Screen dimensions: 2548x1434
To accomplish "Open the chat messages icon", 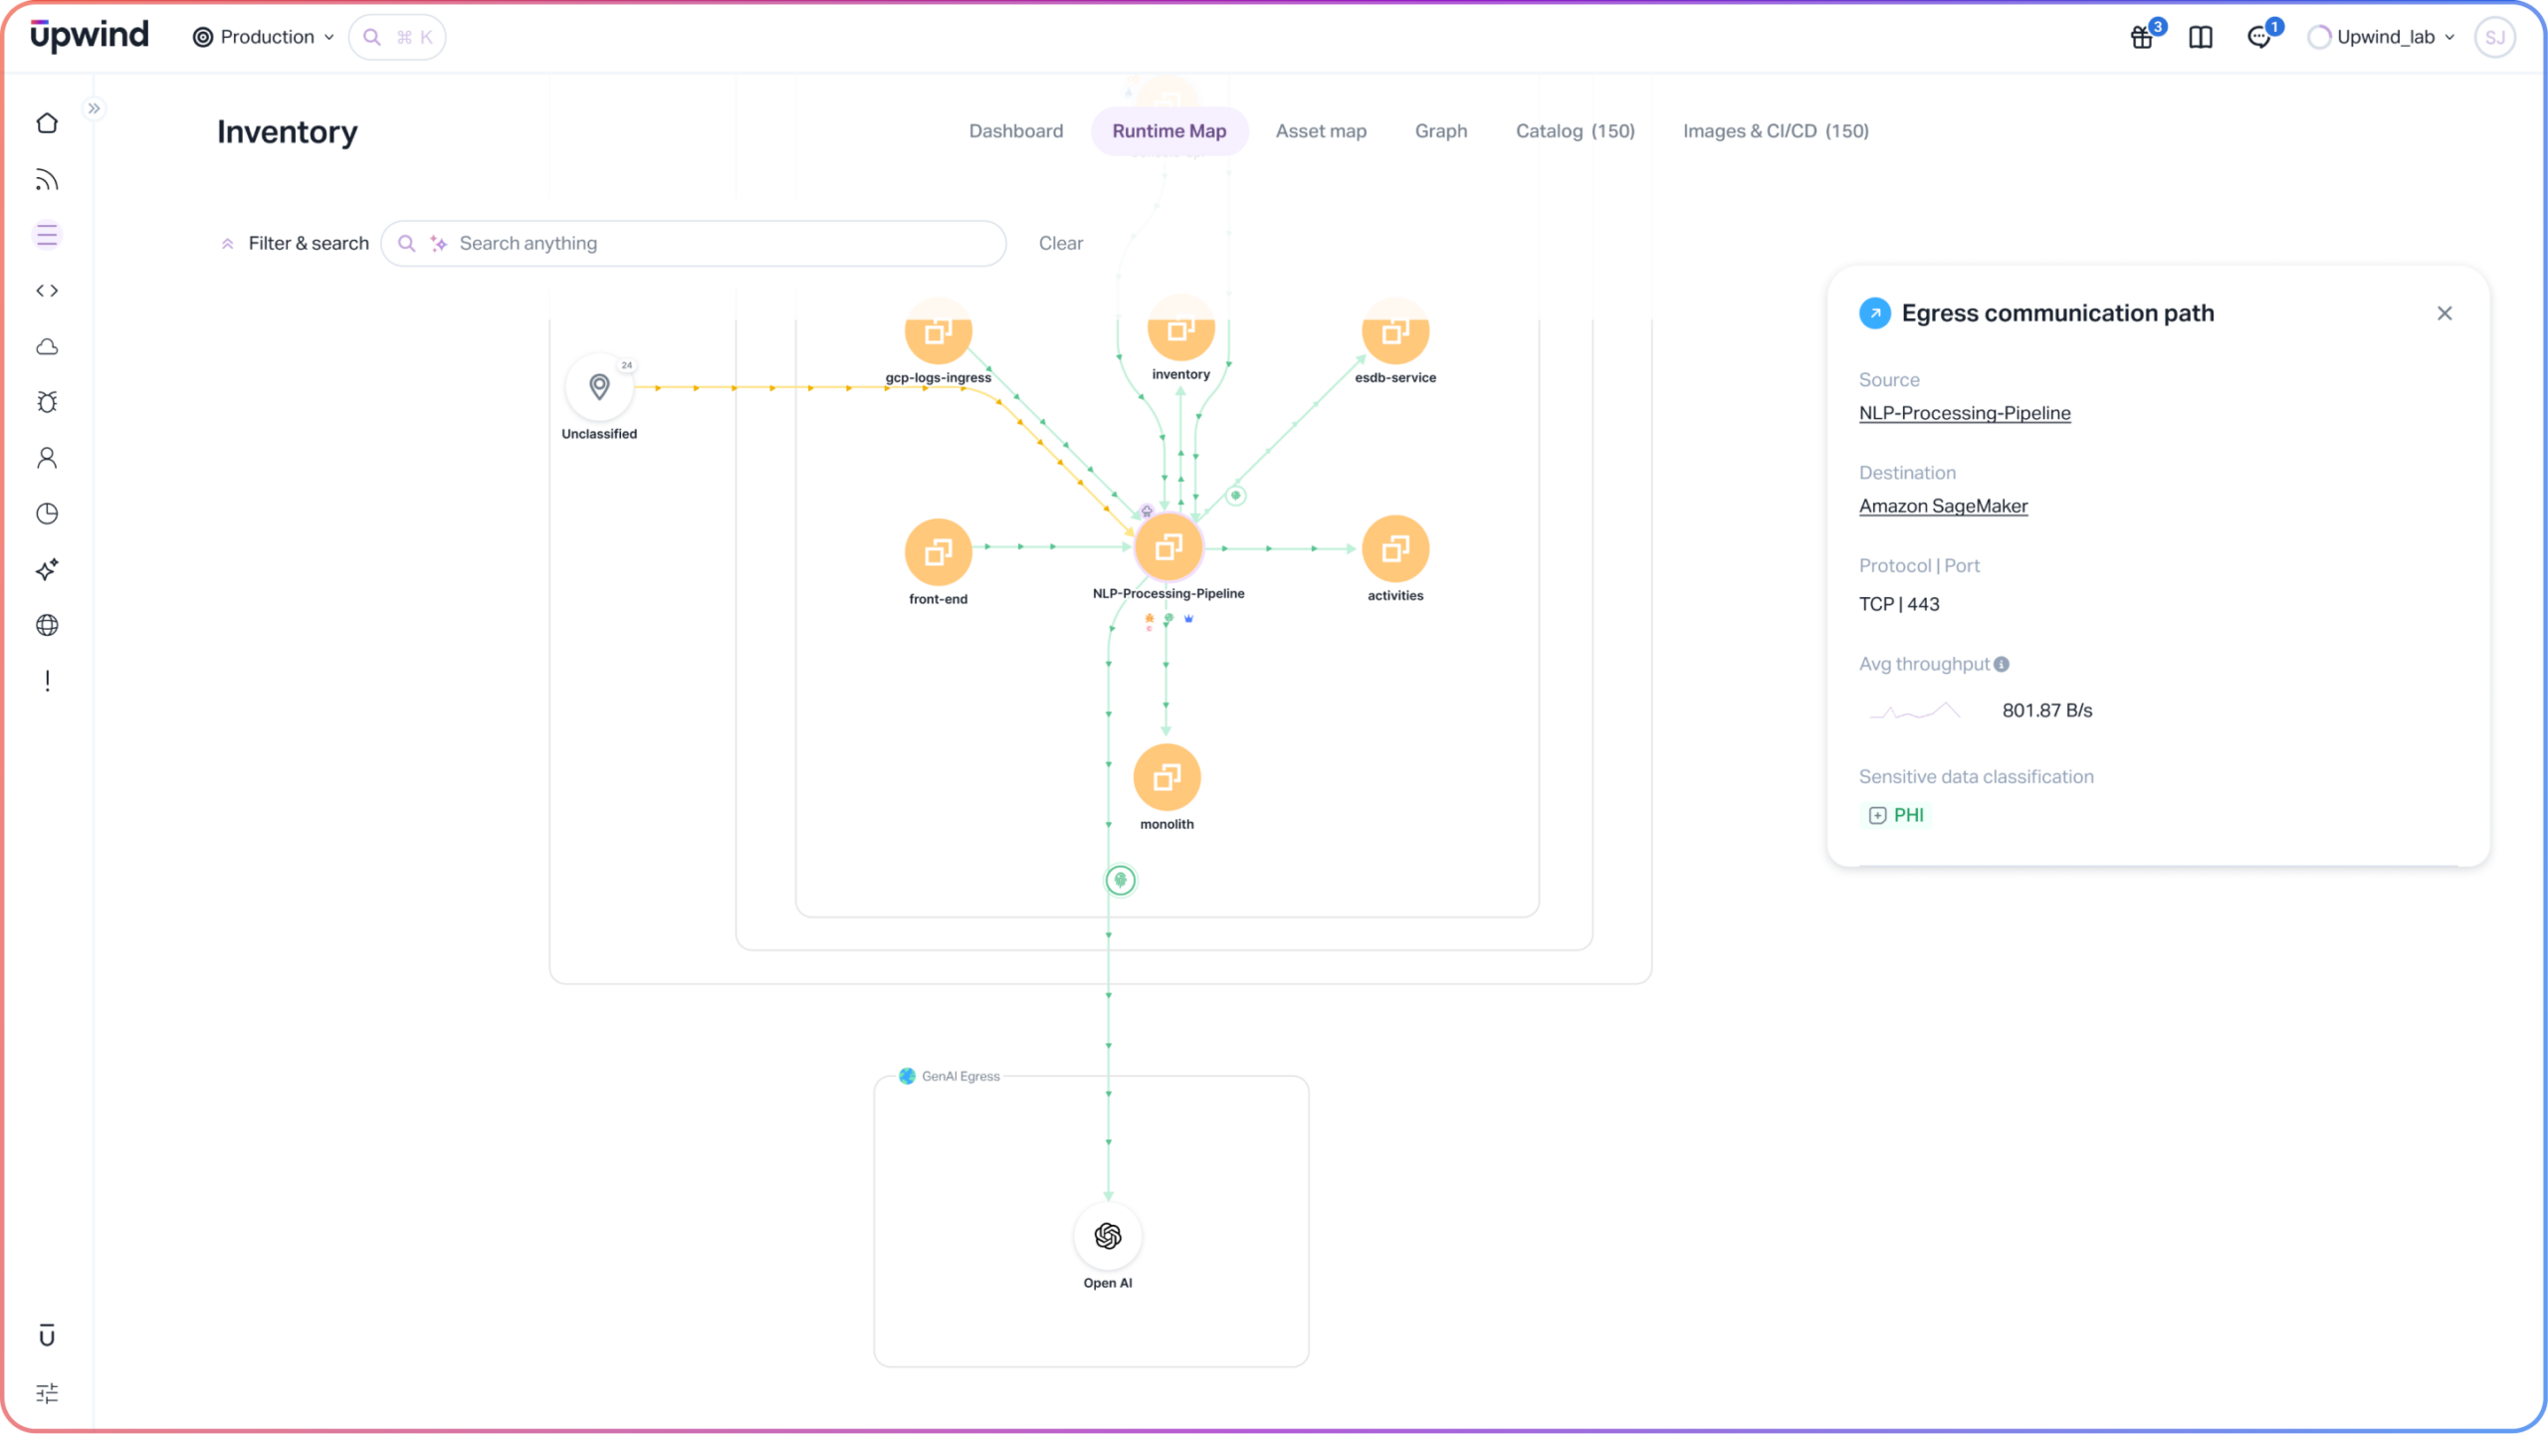I will (2259, 37).
